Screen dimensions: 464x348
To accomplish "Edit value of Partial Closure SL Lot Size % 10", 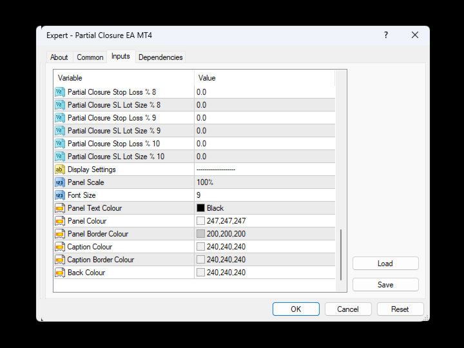I will (x=265, y=156).
